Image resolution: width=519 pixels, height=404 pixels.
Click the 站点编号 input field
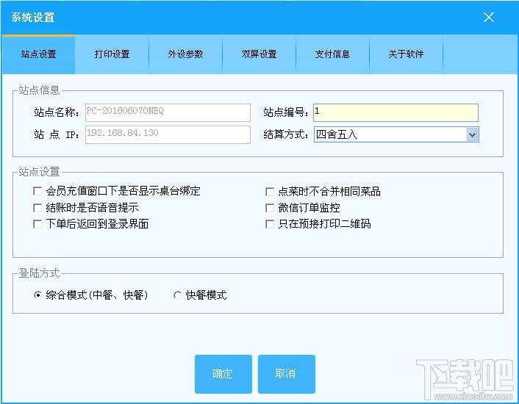point(395,112)
